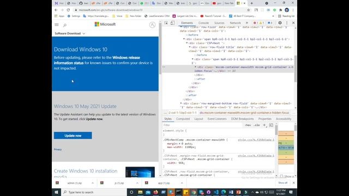
Task: Select the Elements tab
Action: click(x=187, y=23)
